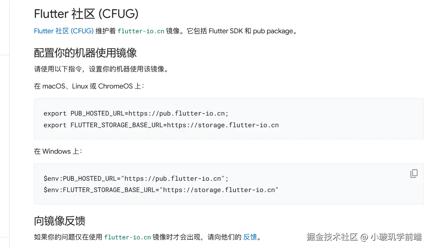
Task: Click the flutter-io.cn inline code after 维护着
Action: click(141, 31)
